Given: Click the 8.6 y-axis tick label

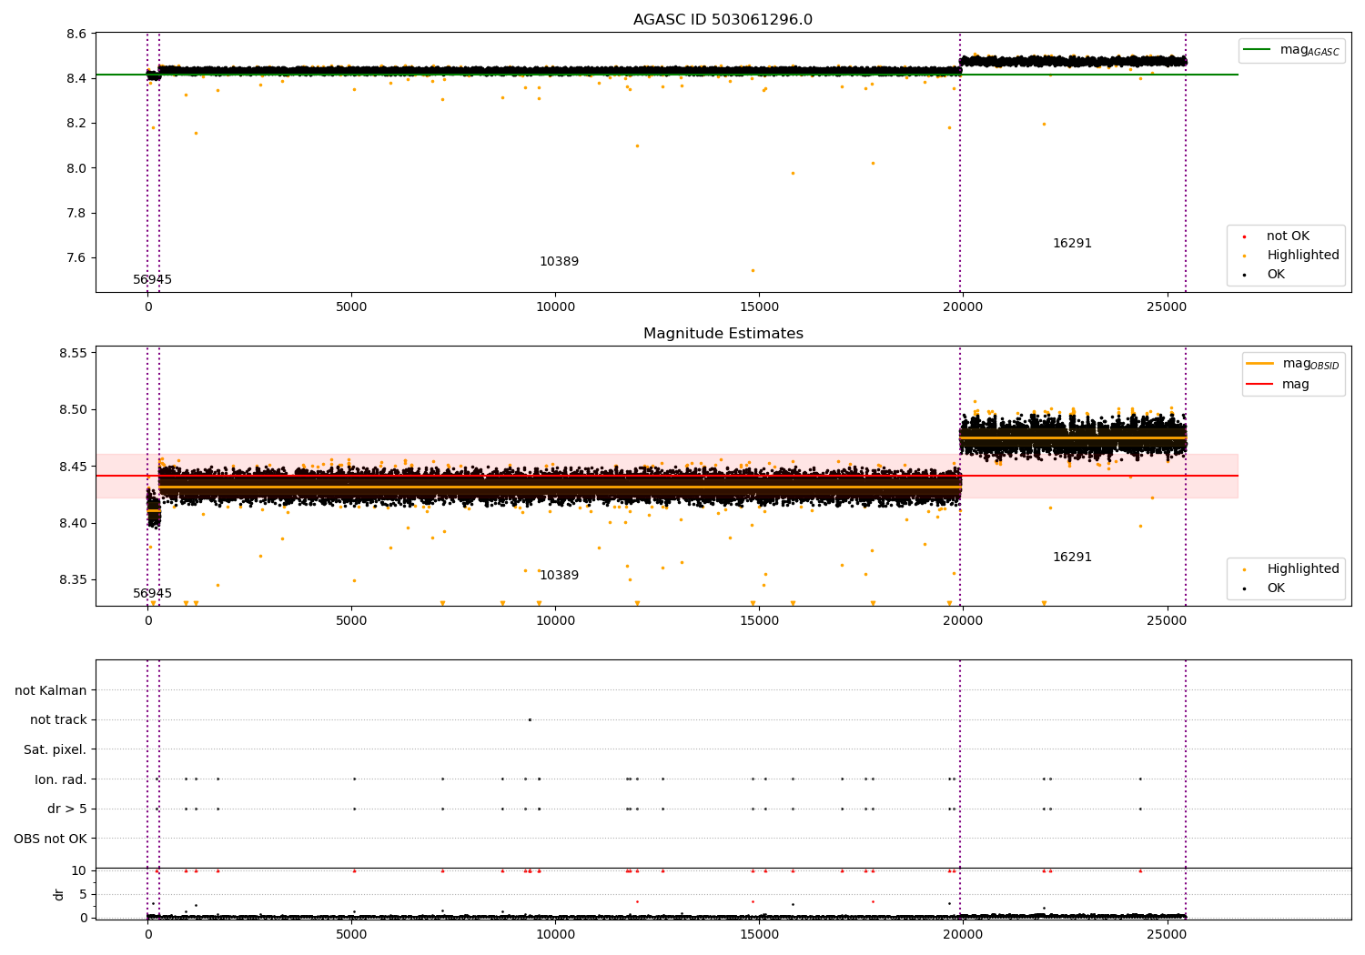Looking at the screenshot, I should click(77, 34).
